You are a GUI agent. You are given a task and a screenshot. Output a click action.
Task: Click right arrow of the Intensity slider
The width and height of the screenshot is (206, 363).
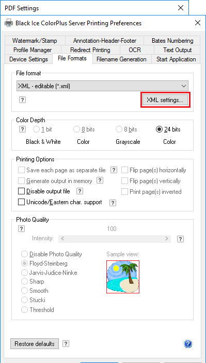coord(167,238)
